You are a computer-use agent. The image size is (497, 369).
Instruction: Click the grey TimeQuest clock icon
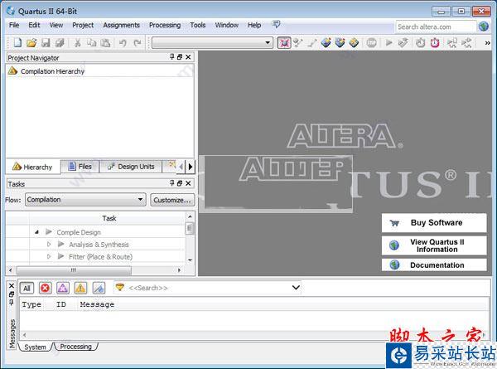point(421,42)
